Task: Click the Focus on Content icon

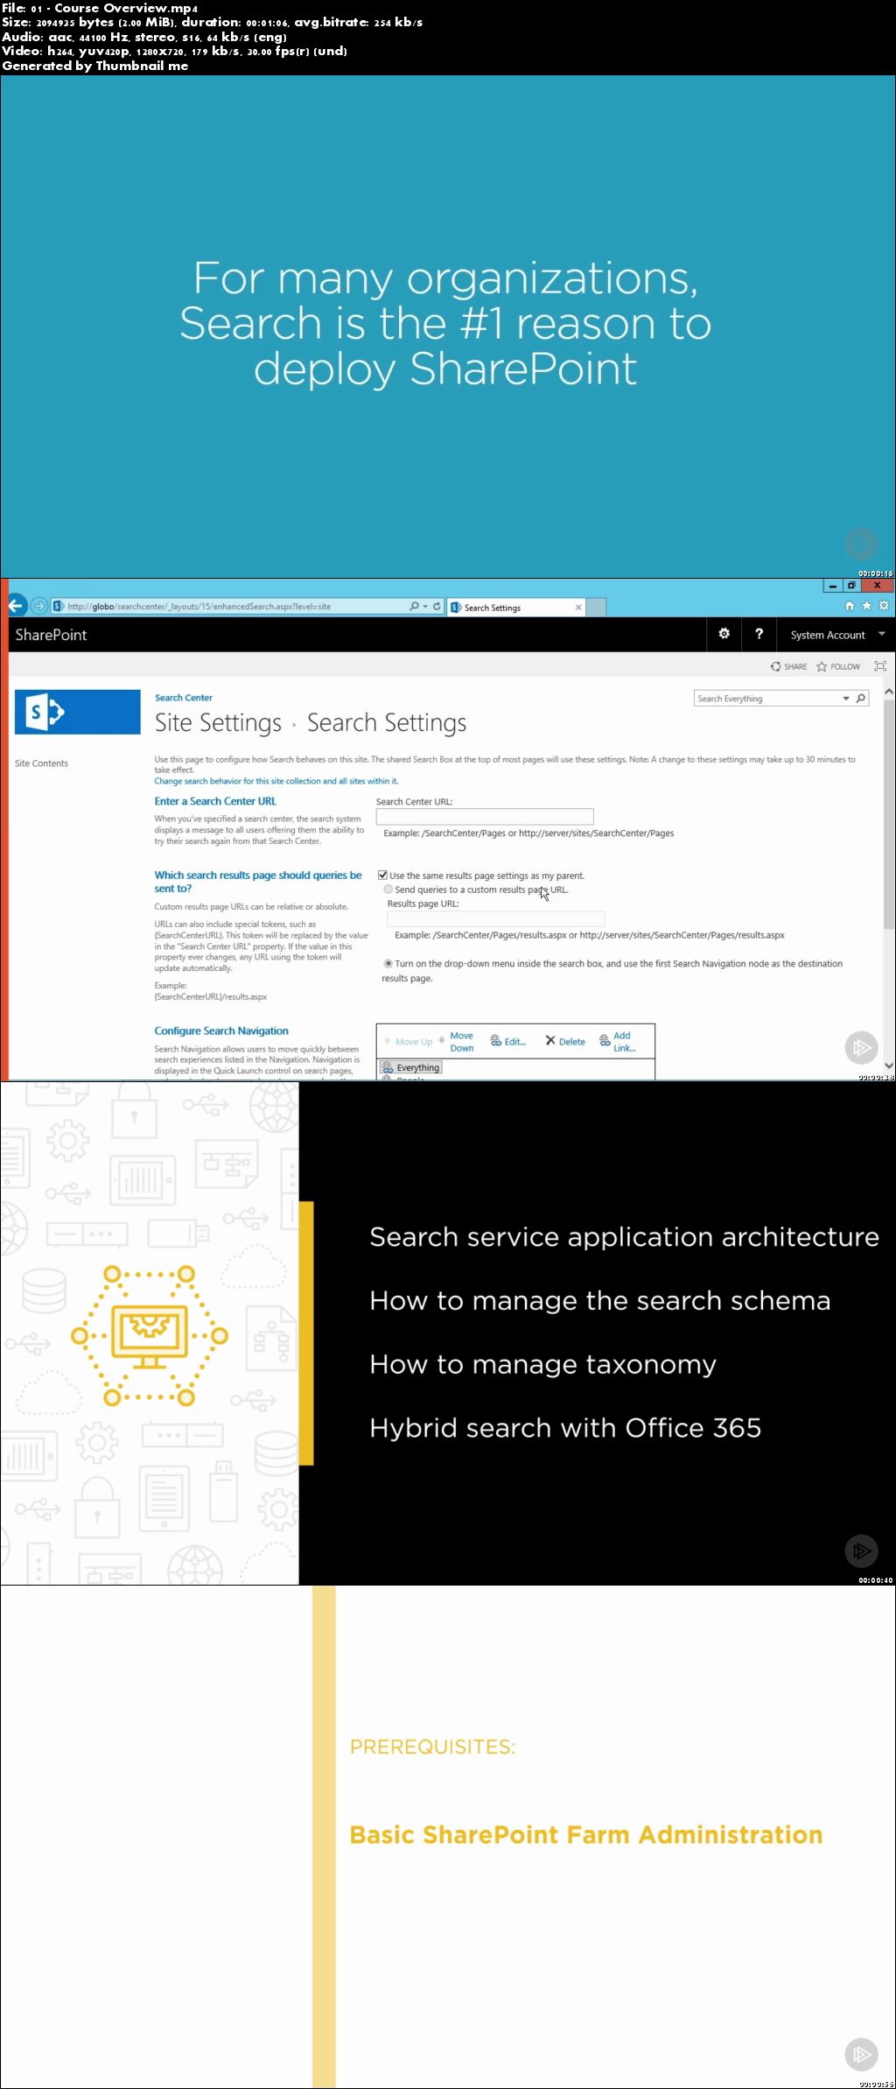Action: (x=880, y=666)
